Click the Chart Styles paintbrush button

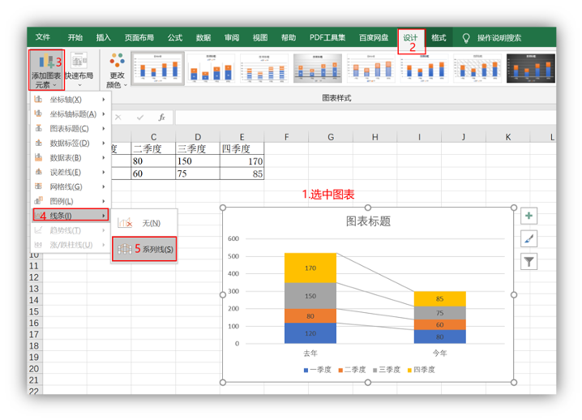(x=529, y=238)
